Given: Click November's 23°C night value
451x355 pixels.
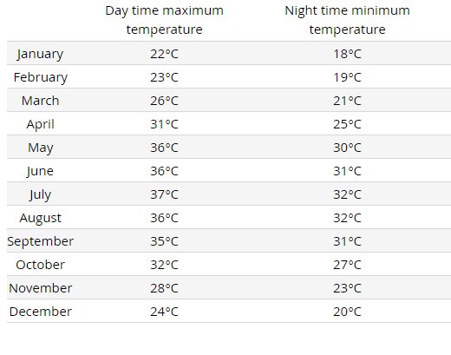Looking at the screenshot, I should click(347, 288).
